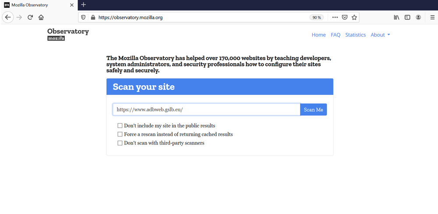438x214 pixels.
Task: Open the tracking protection shield icon
Action: (83, 17)
